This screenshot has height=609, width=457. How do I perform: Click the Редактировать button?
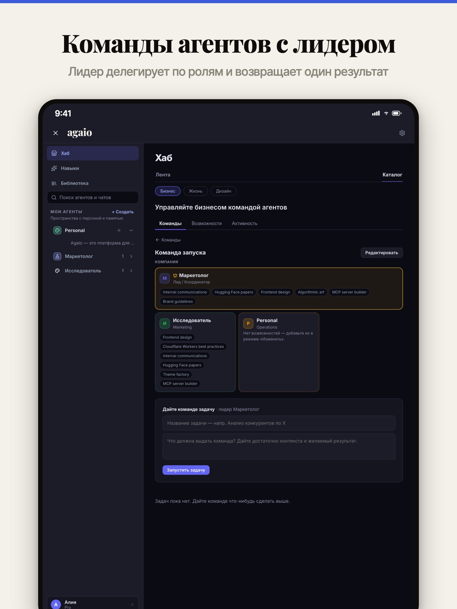click(382, 253)
